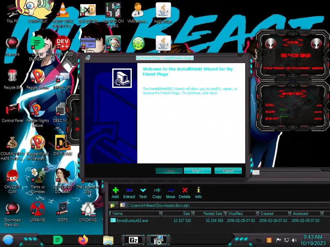Open File Explorer from the taskbar

click(x=108, y=240)
